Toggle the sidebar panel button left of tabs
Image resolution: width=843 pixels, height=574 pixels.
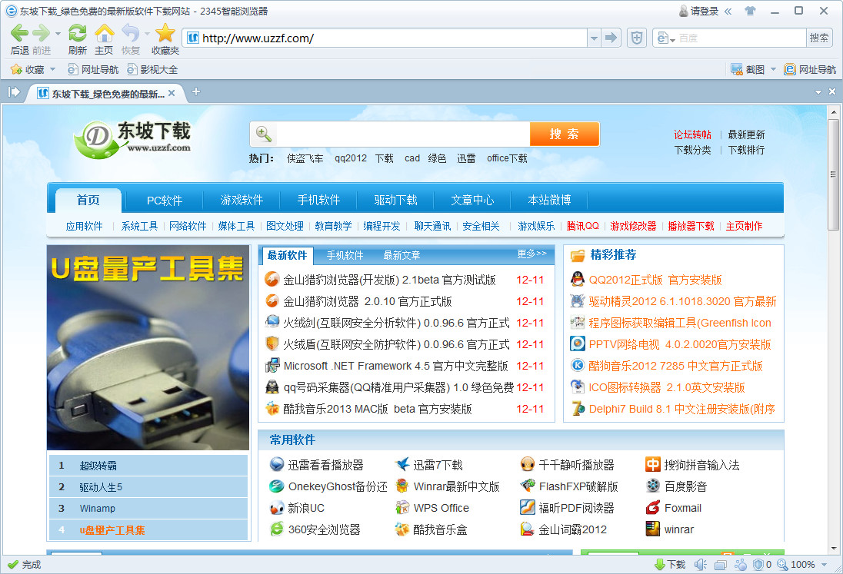tap(14, 92)
